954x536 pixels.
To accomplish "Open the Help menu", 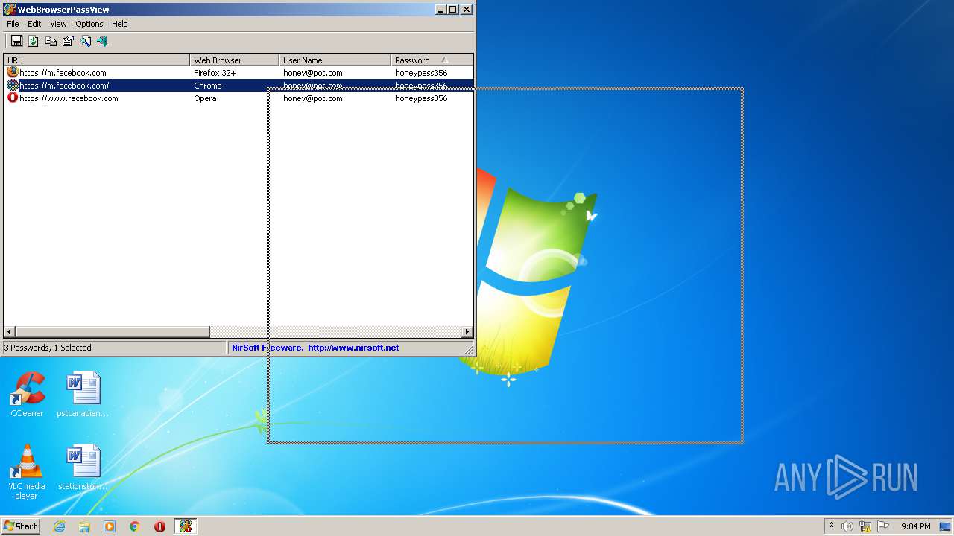I will tap(120, 24).
